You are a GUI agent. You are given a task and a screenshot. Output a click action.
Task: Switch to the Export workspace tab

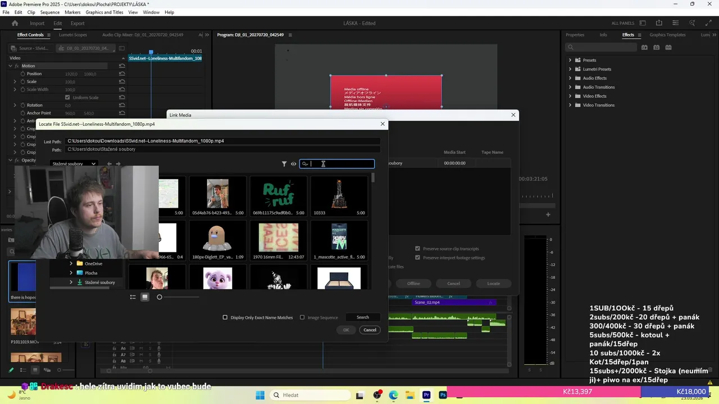(x=78, y=23)
